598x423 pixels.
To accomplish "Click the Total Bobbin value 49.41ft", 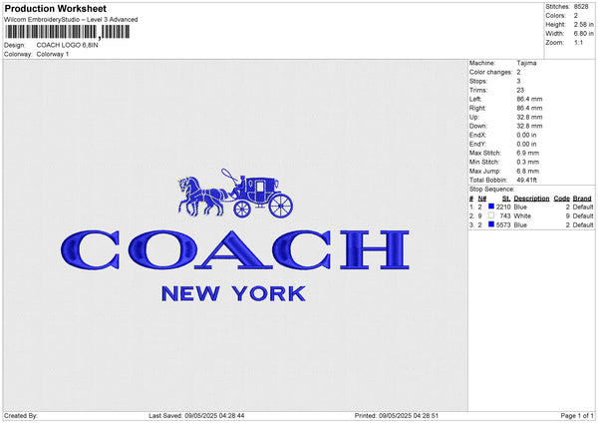I will point(526,180).
